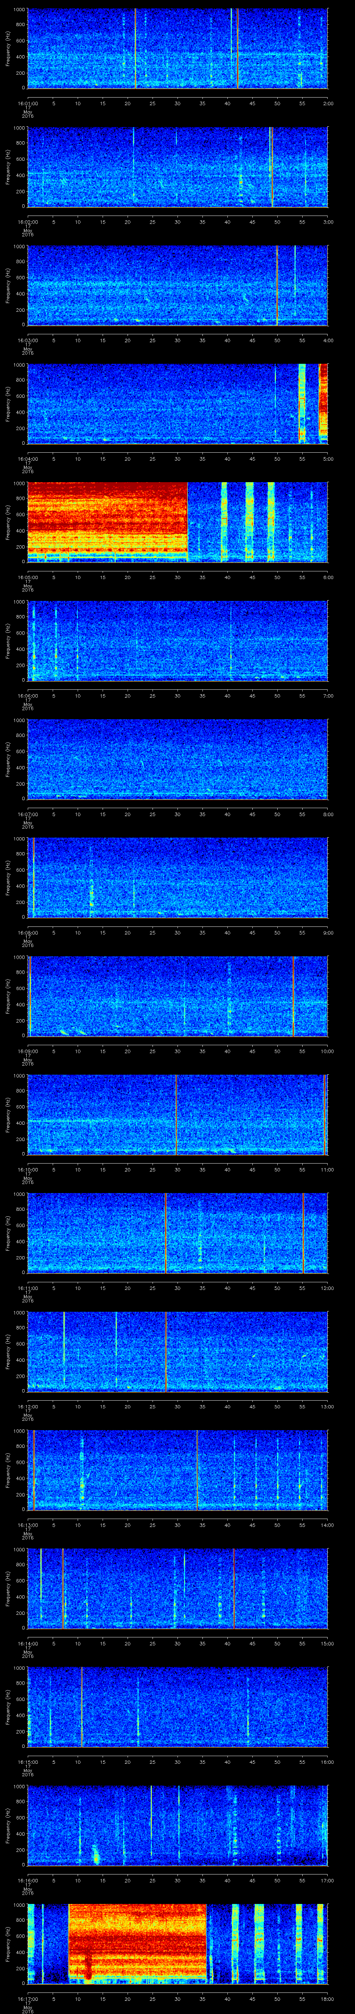The image size is (355, 2014).
Task: Select the spectrogram panel starting at 16:06:00
Action: point(177,640)
